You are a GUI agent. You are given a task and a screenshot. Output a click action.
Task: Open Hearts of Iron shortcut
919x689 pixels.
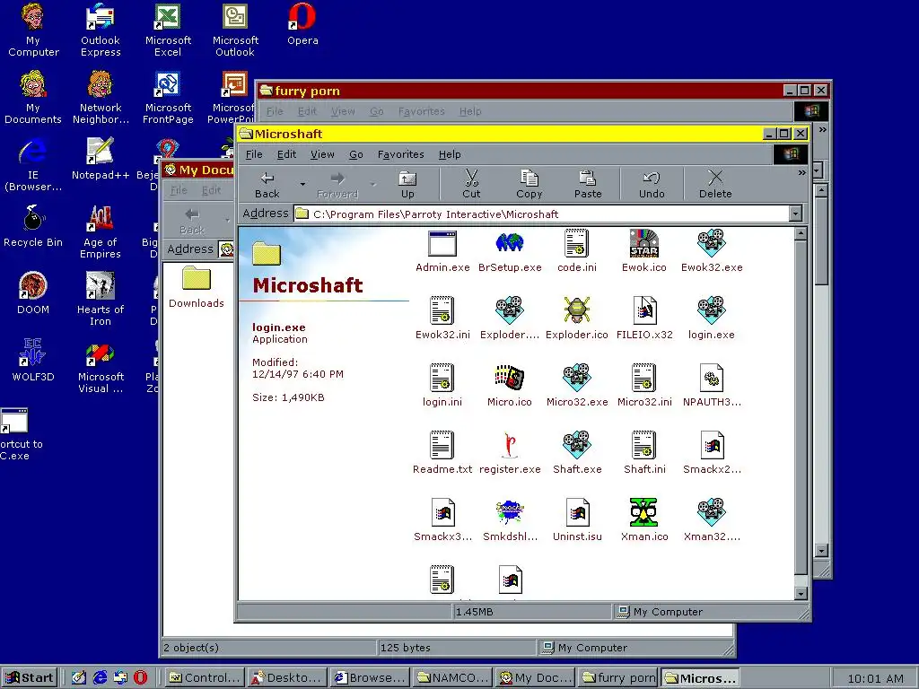pyautogui.click(x=101, y=299)
